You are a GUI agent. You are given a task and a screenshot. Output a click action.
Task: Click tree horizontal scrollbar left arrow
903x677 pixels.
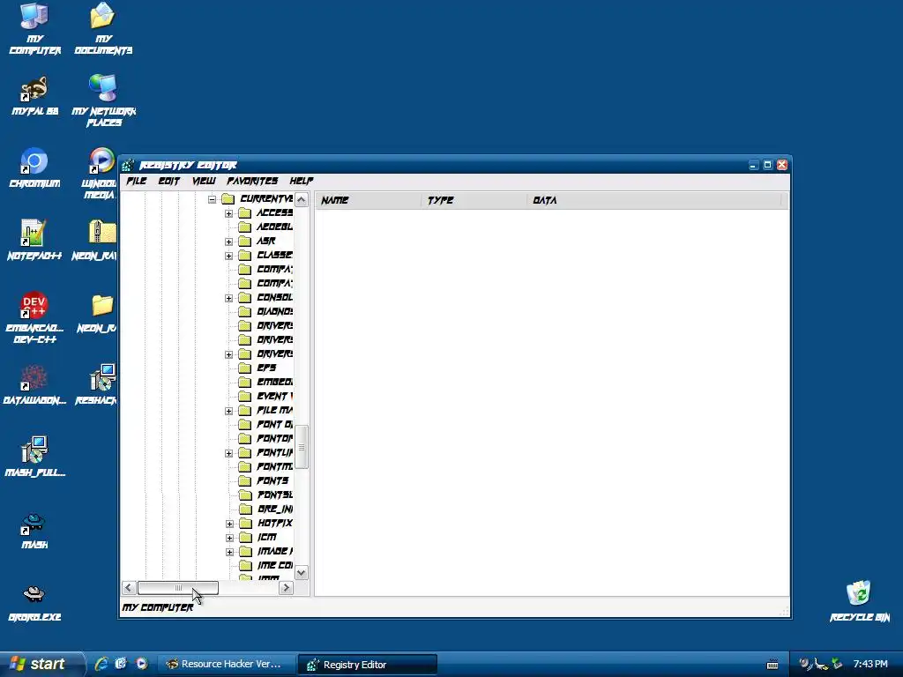[x=129, y=588]
